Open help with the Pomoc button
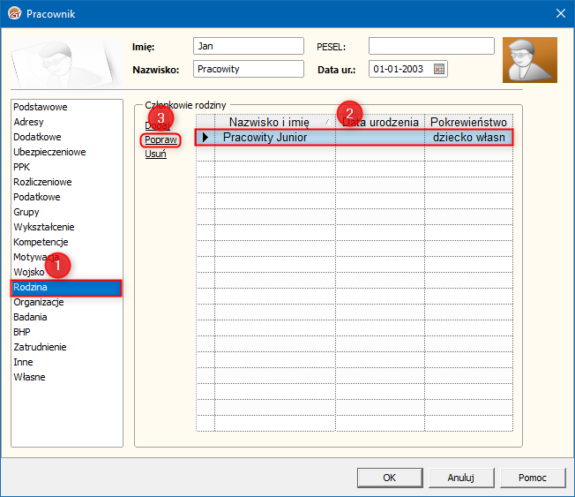The width and height of the screenshot is (575, 497). (533, 478)
